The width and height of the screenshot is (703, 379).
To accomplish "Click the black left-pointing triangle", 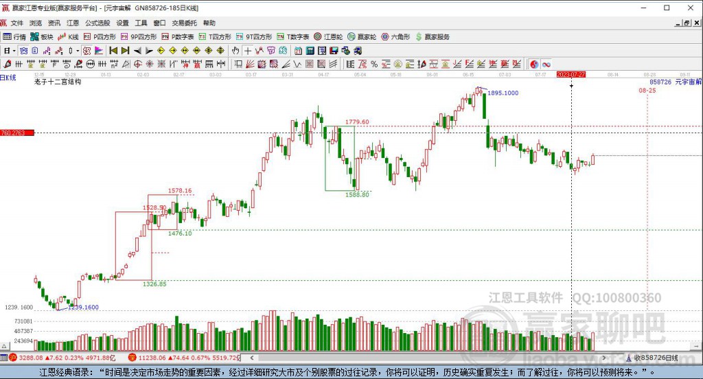I will point(137,51).
